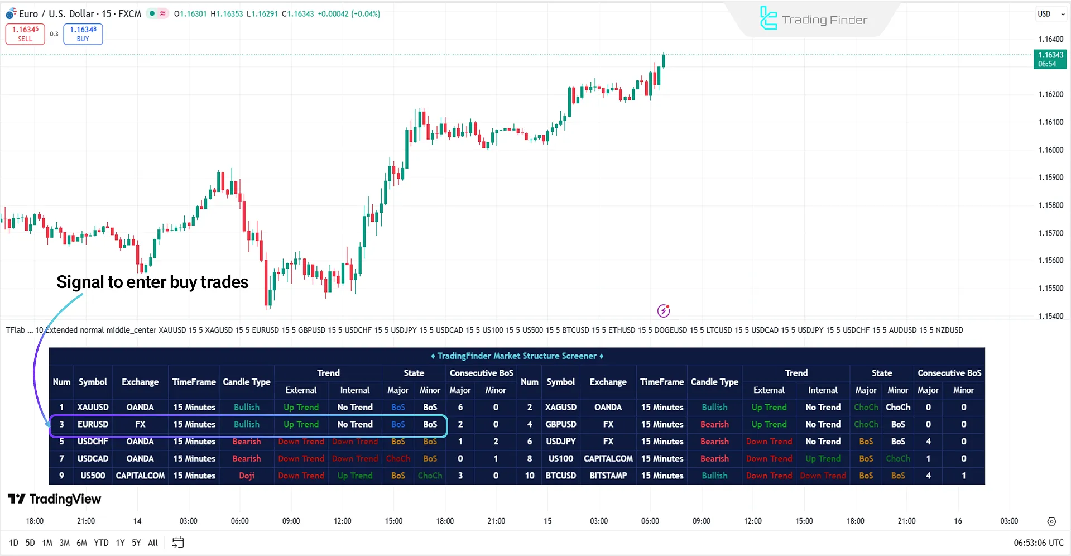Click the BUY button at 1.16348
This screenshot has height=556, width=1071.
[x=83, y=34]
